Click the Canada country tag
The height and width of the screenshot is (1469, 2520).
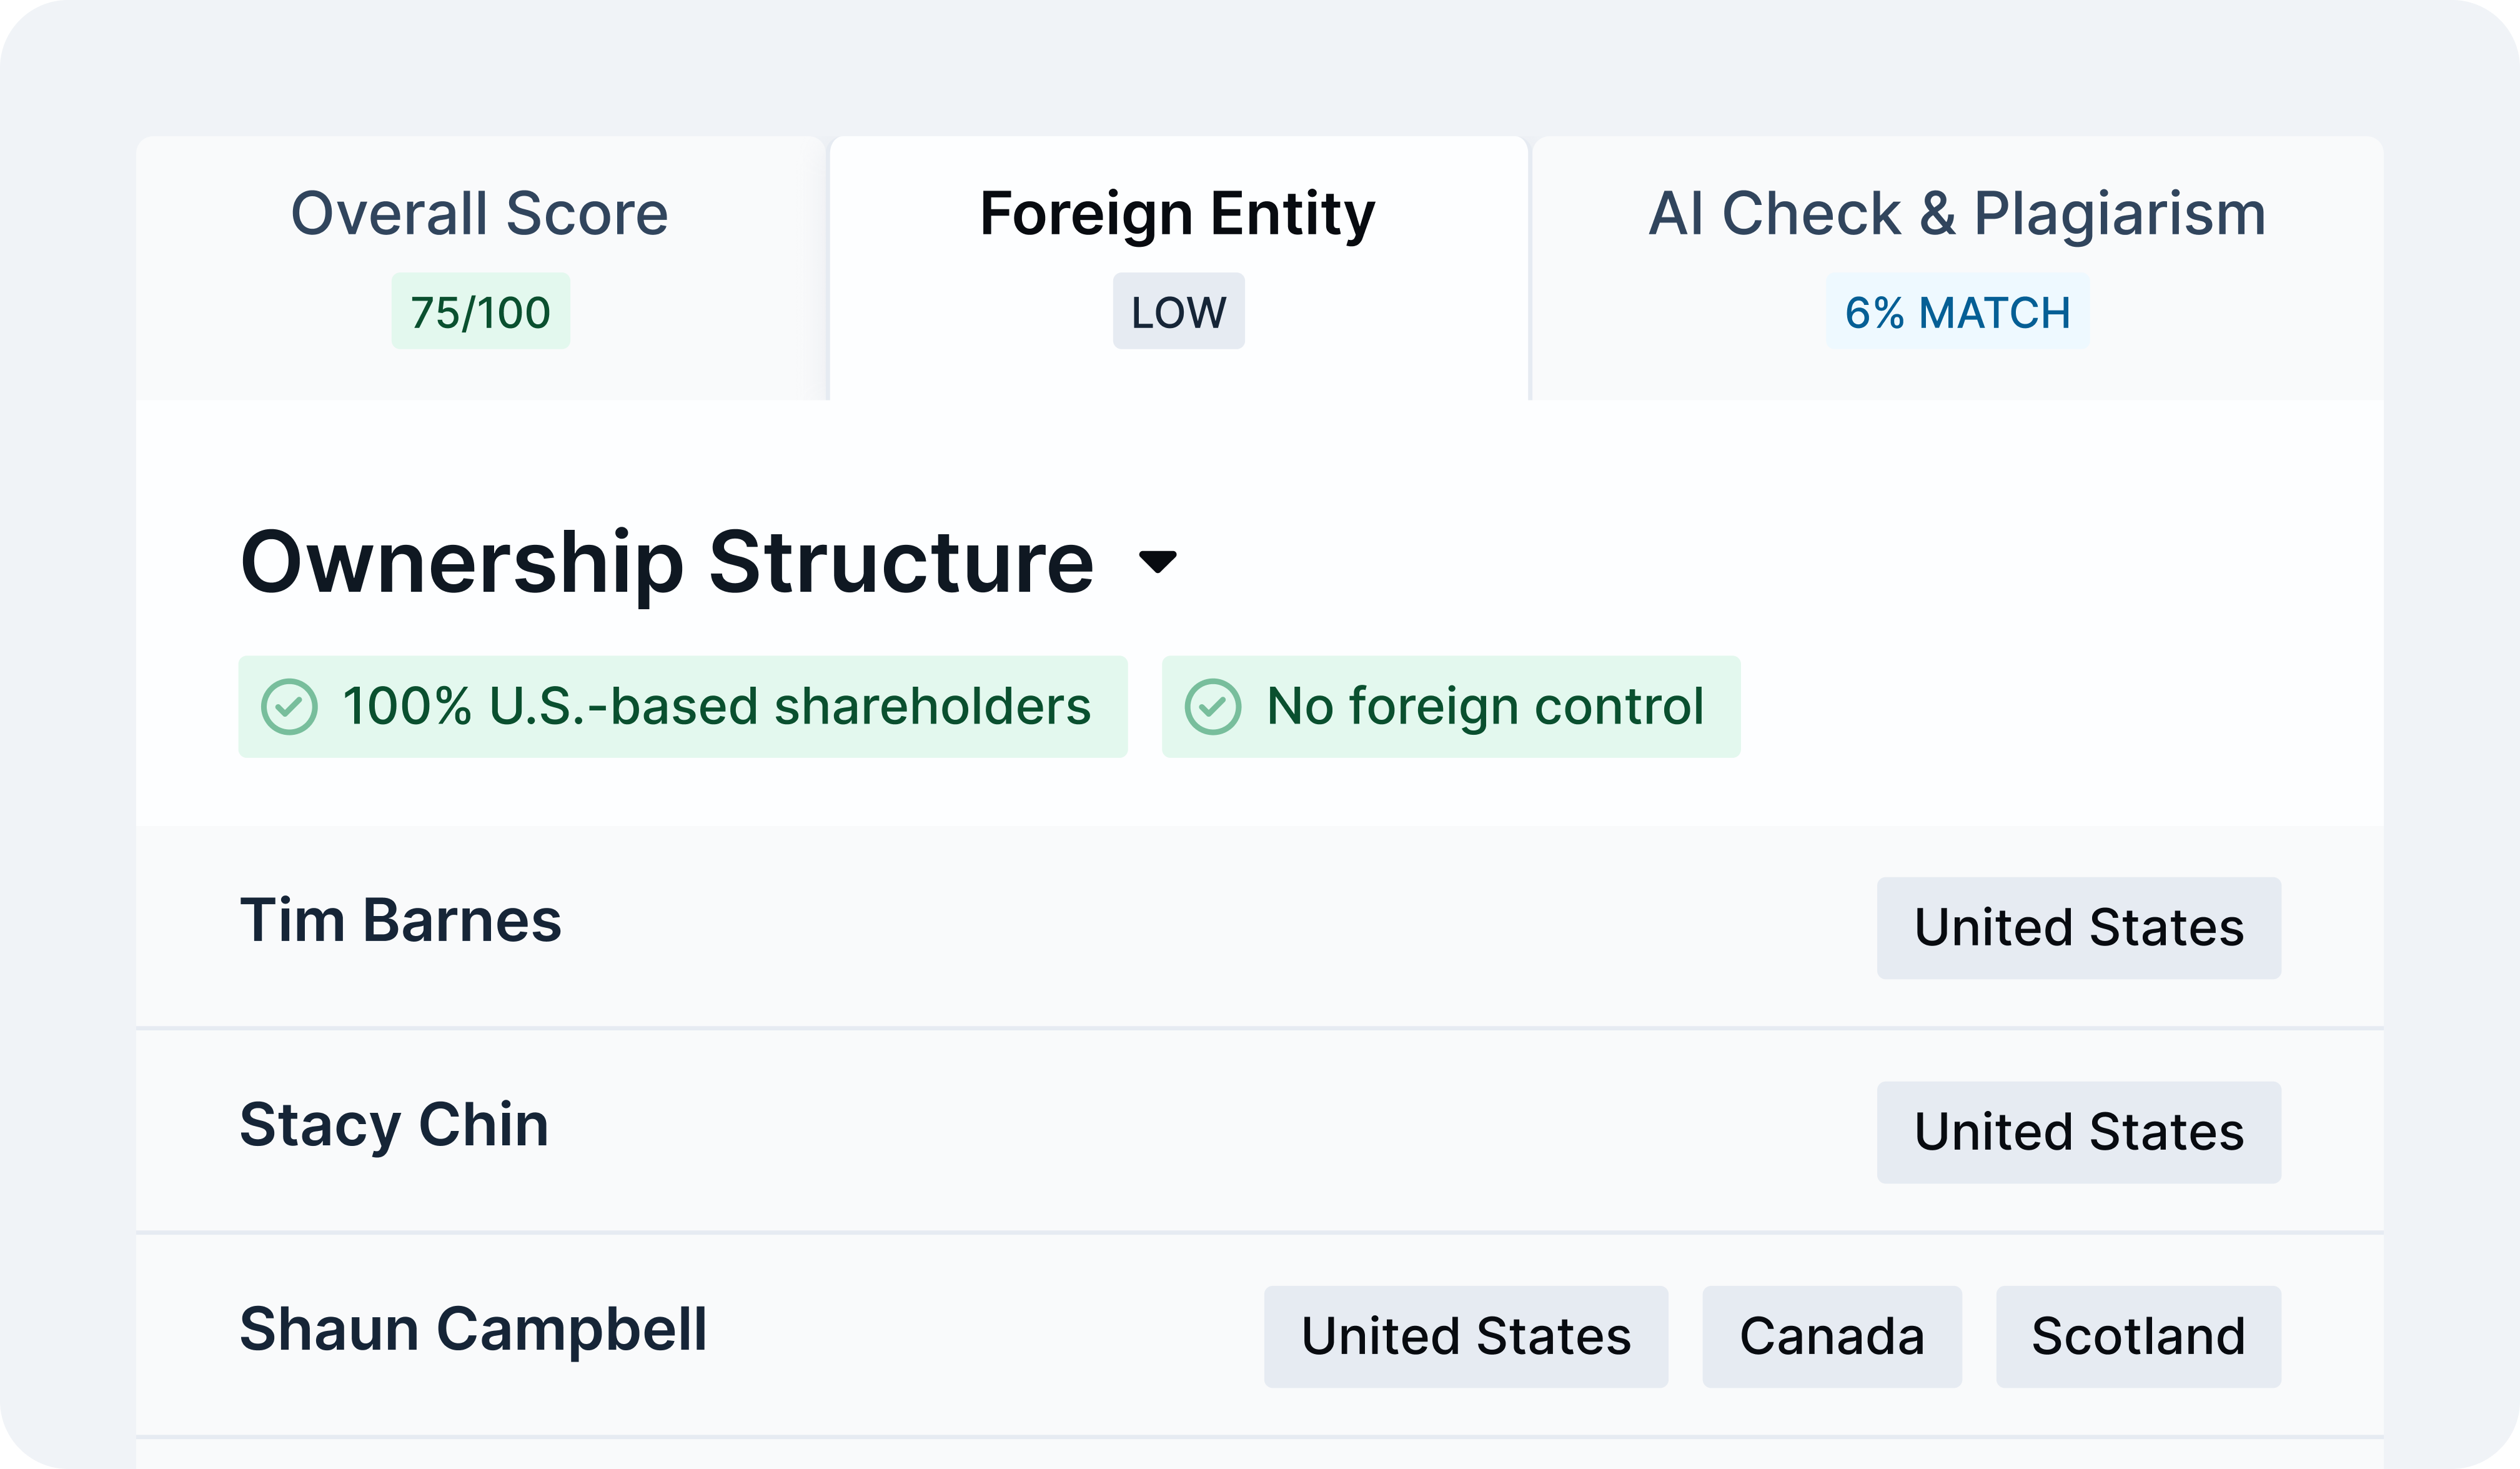click(x=1831, y=1337)
